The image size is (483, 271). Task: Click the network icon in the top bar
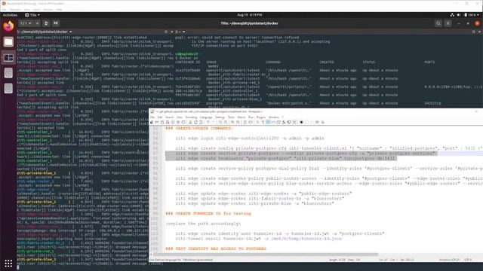coord(452,15)
